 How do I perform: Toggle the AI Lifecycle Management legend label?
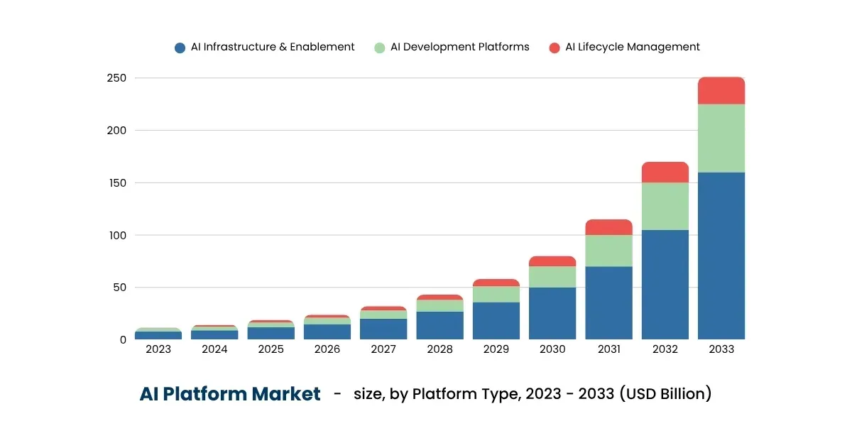point(633,47)
